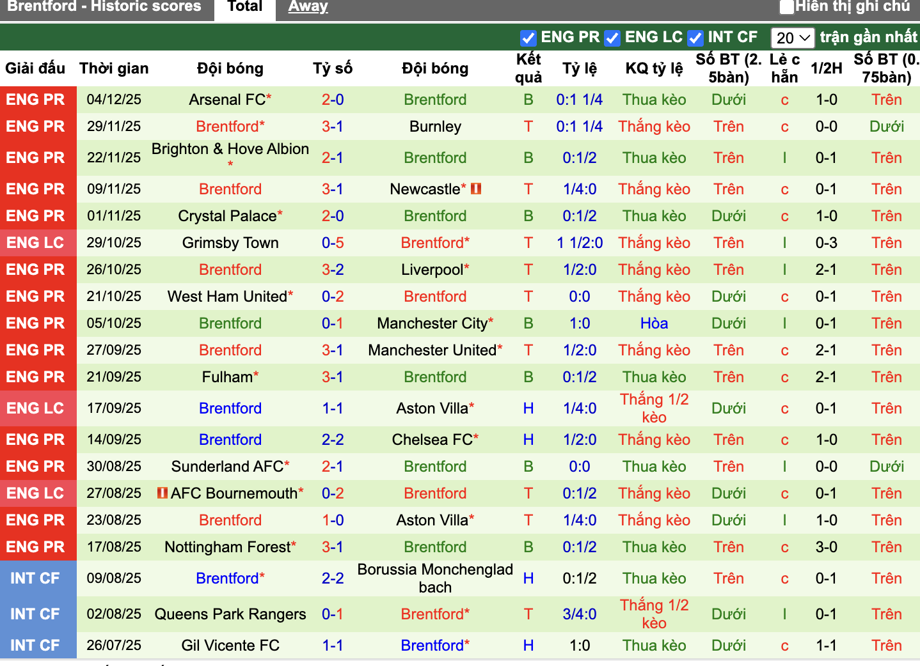Click the 2-2 score versus Chelsea FC
Screen dimensions: 920x666
pyautogui.click(x=333, y=440)
